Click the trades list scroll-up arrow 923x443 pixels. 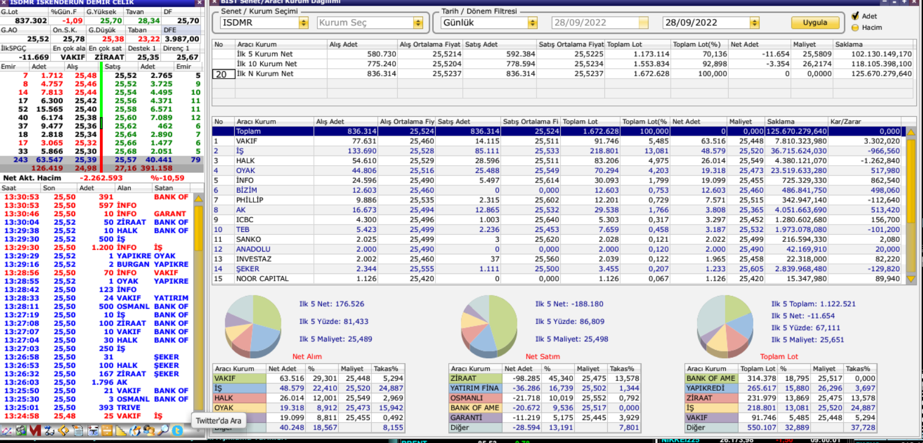point(198,198)
